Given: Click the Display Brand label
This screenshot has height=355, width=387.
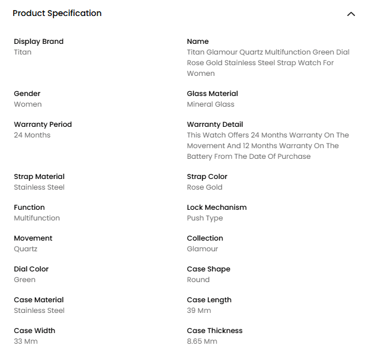Looking at the screenshot, I should pyautogui.click(x=39, y=41).
